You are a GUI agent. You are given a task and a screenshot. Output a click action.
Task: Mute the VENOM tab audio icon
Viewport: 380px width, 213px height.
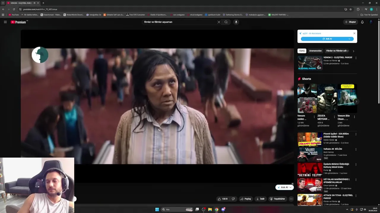34,3
